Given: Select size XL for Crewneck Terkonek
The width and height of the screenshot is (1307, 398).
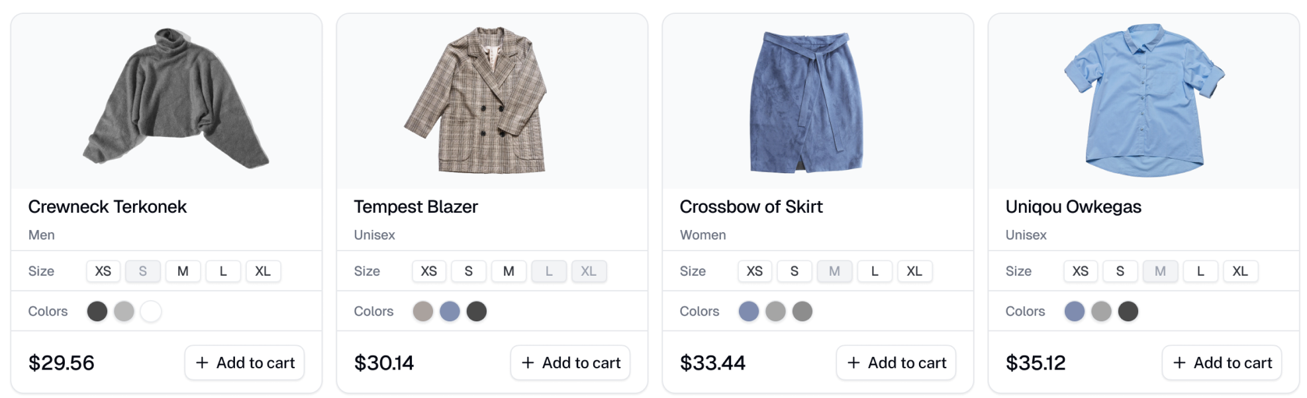Looking at the screenshot, I should pyautogui.click(x=263, y=271).
